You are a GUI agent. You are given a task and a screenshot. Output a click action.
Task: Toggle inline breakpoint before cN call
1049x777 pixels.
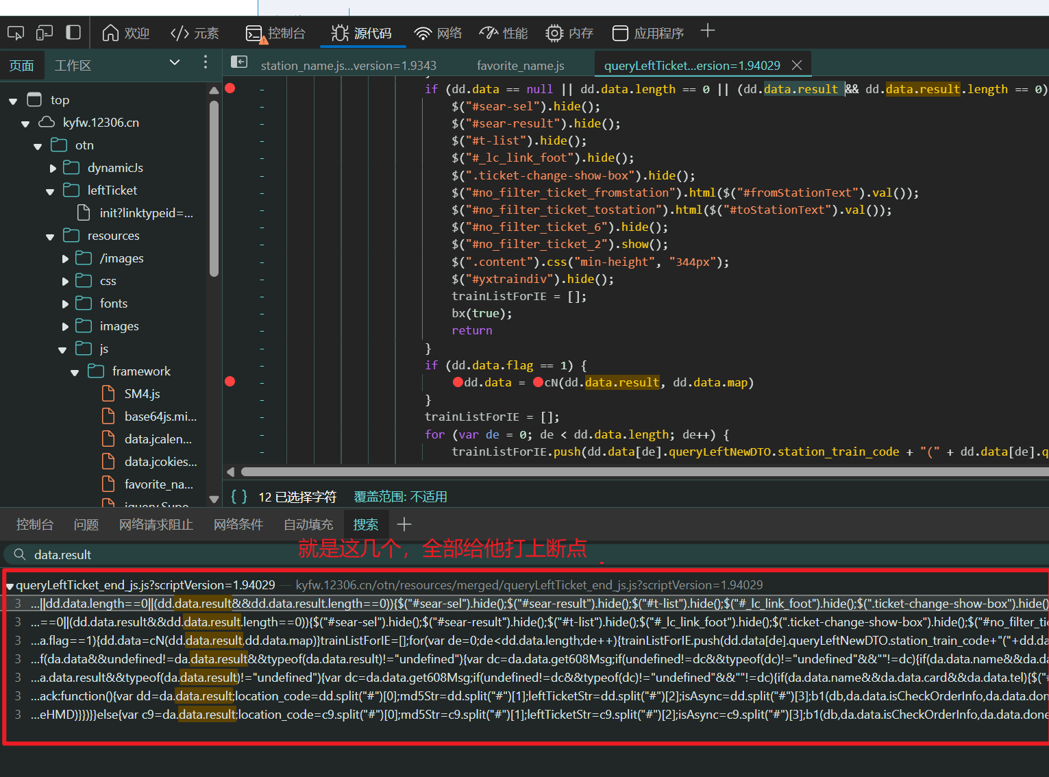(539, 382)
